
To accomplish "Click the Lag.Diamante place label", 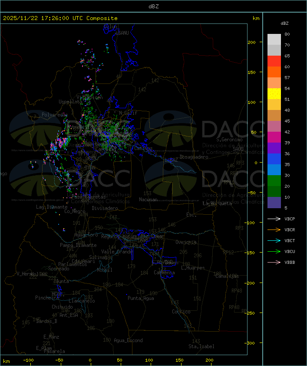I will click(52, 207).
